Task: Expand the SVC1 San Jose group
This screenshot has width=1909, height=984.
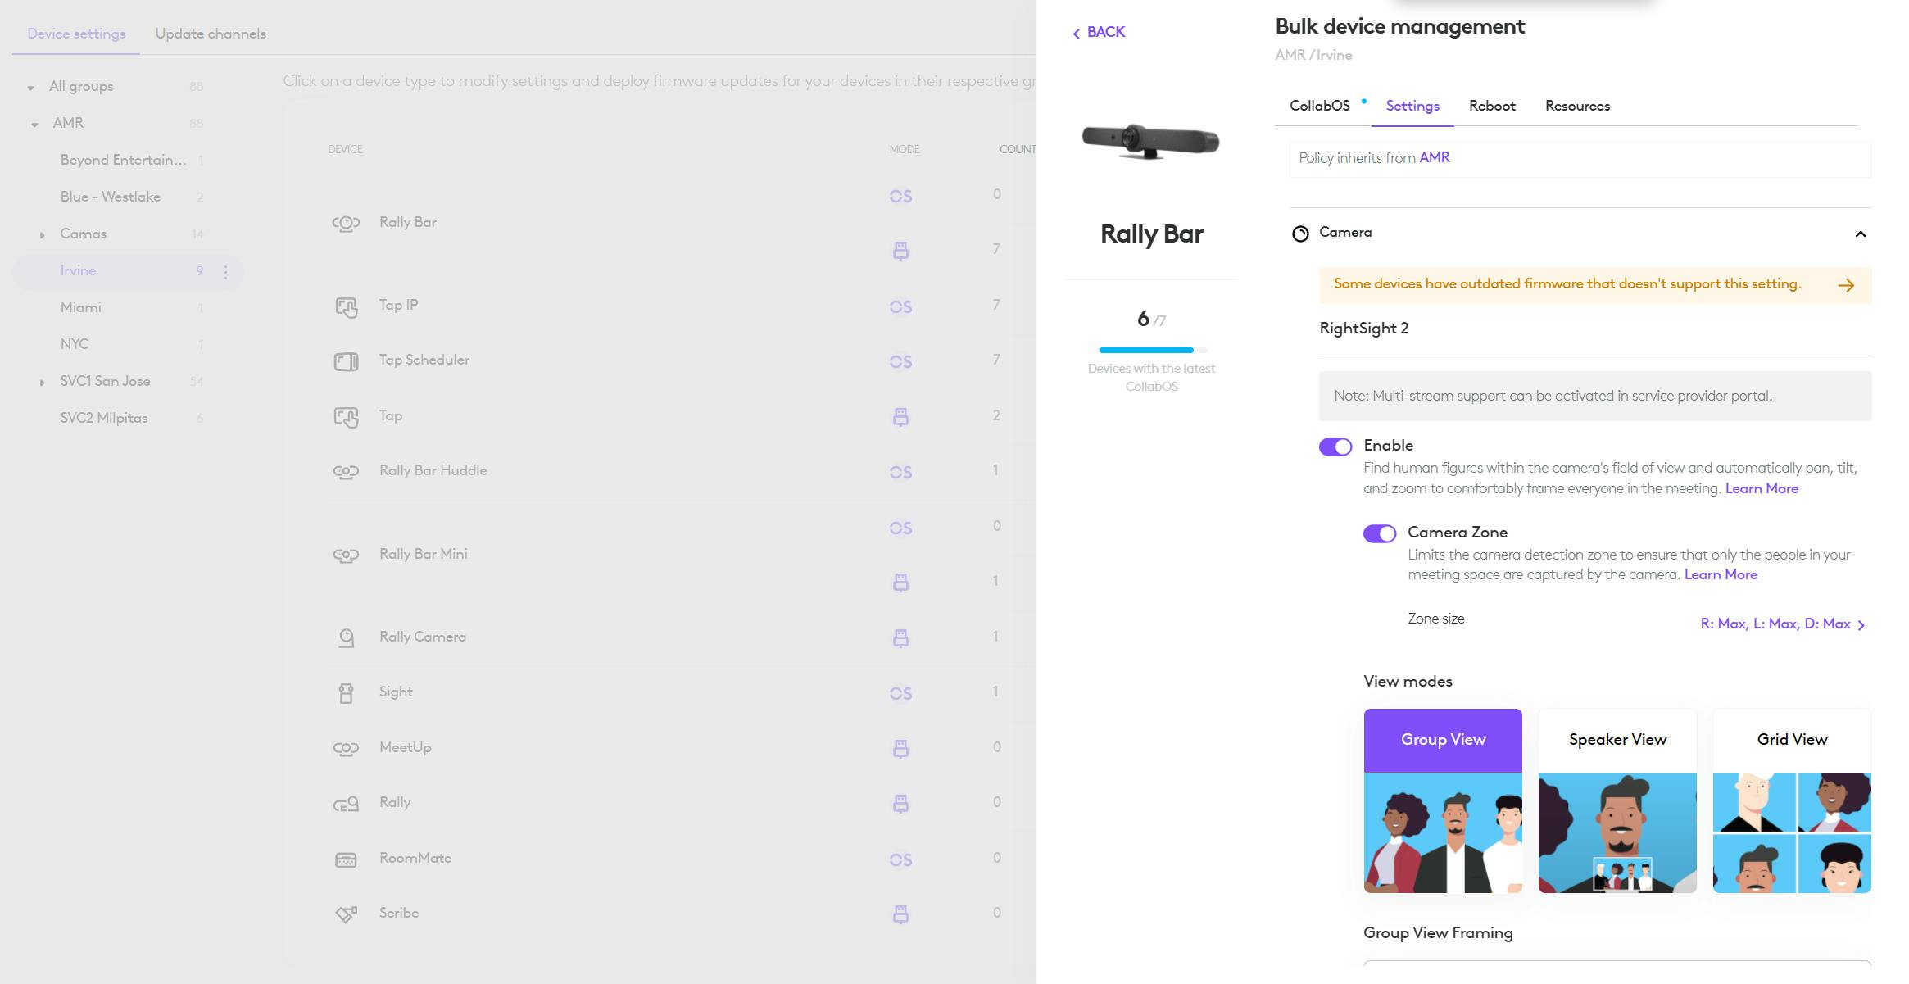Action: coord(43,383)
